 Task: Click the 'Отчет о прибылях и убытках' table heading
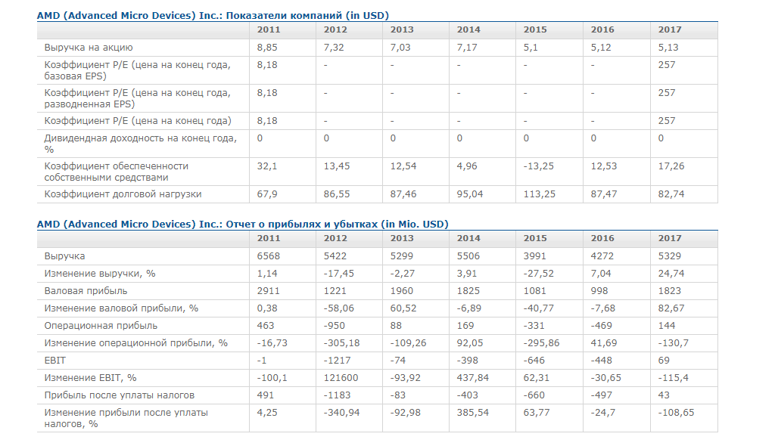pos(243,224)
